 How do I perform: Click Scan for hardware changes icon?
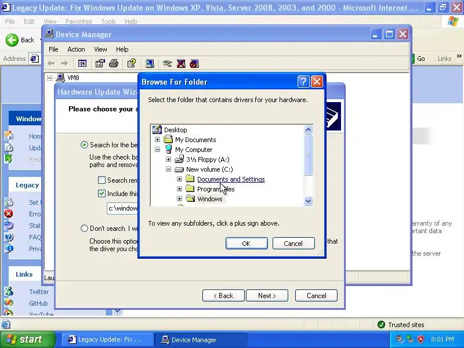tap(150, 63)
